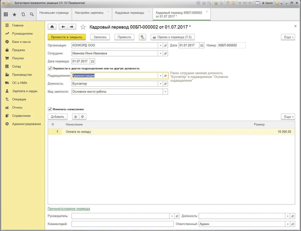
Task: Uncheck Перевести в другое подразделение checkbox
Action: 50,68
